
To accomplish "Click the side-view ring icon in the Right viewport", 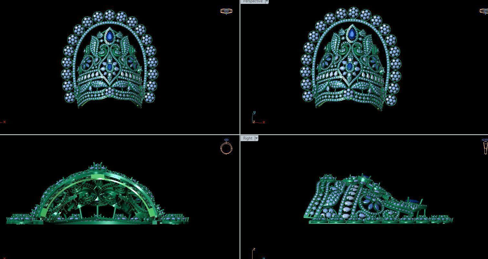I will point(485,147).
